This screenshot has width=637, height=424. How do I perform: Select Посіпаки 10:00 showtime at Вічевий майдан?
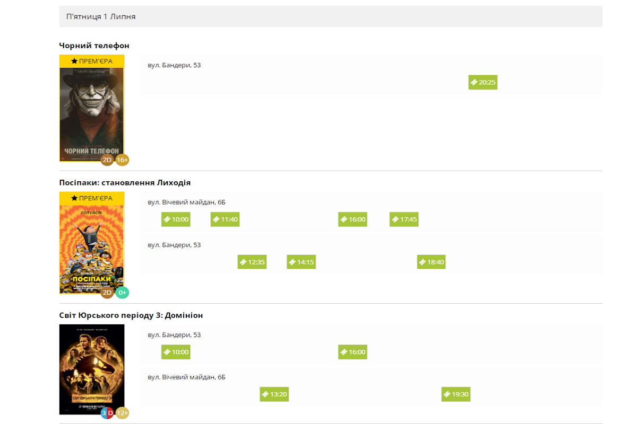176,219
